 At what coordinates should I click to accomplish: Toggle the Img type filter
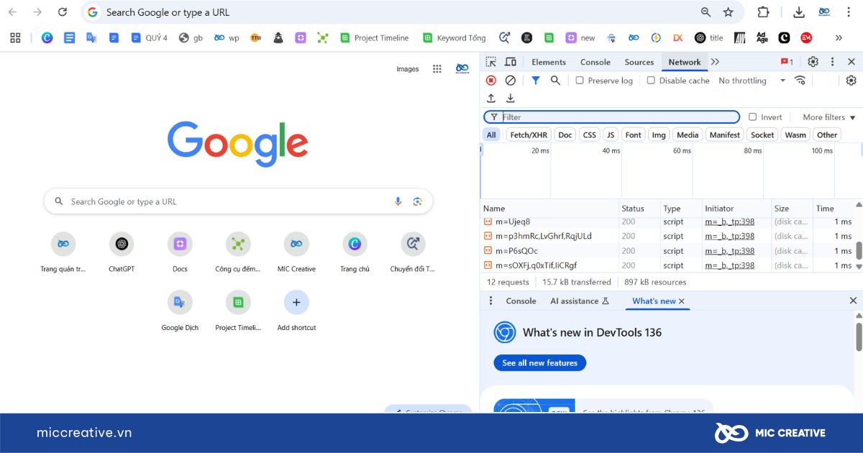coord(659,134)
